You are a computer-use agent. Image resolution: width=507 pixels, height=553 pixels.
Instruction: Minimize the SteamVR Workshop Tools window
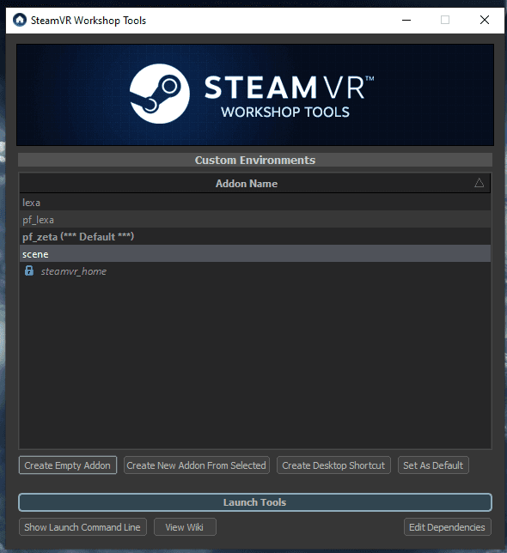[406, 20]
